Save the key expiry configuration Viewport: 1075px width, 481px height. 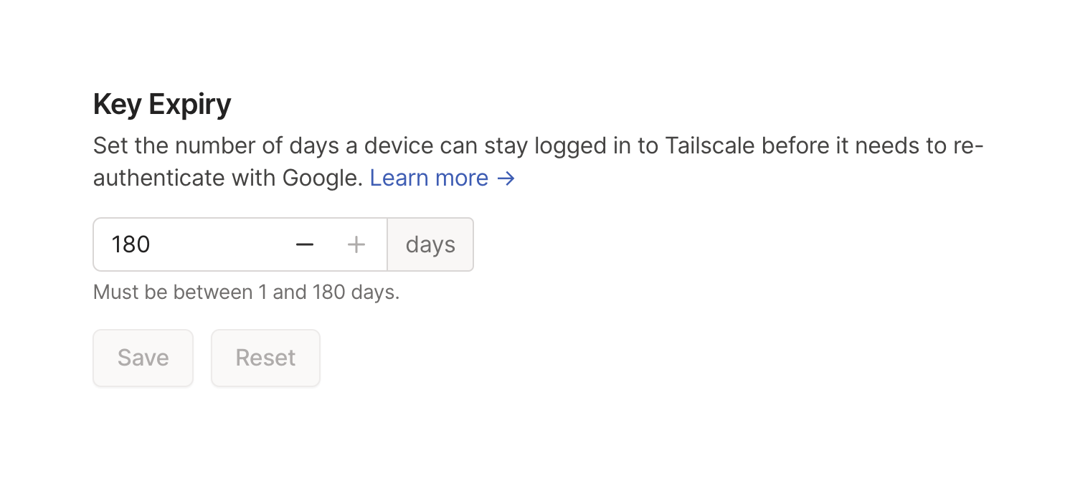click(x=143, y=358)
